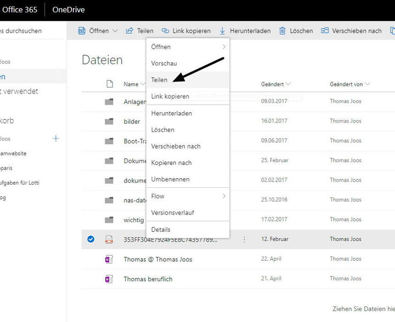Click the file type column header icon
395x322 pixels.
tap(109, 84)
